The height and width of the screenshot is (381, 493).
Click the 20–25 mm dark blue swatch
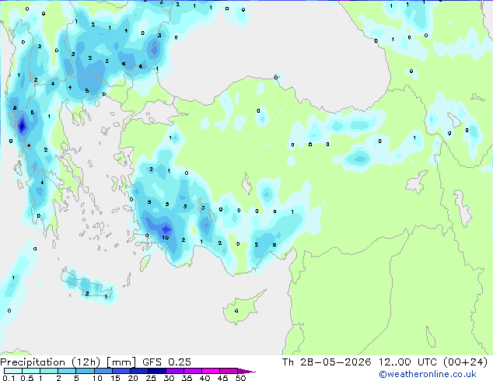tap(139, 371)
